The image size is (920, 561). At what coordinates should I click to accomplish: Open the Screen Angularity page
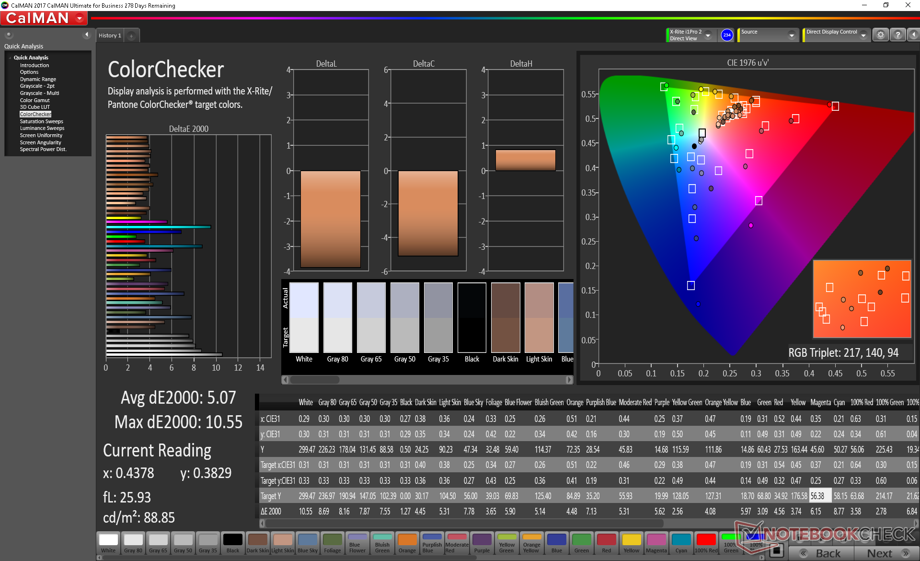pyautogui.click(x=41, y=142)
